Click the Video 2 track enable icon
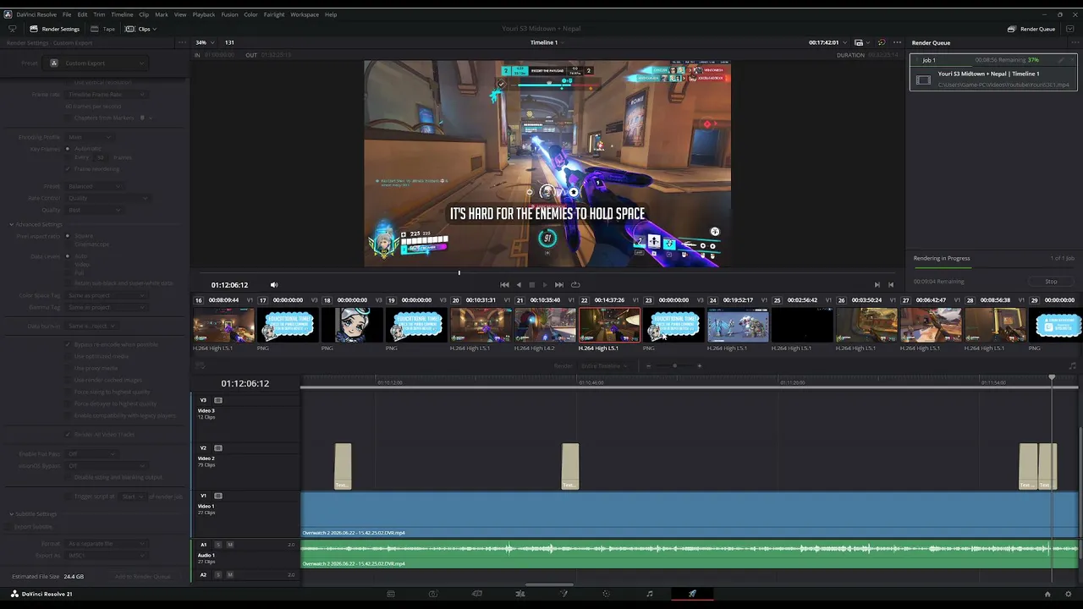 click(x=218, y=448)
